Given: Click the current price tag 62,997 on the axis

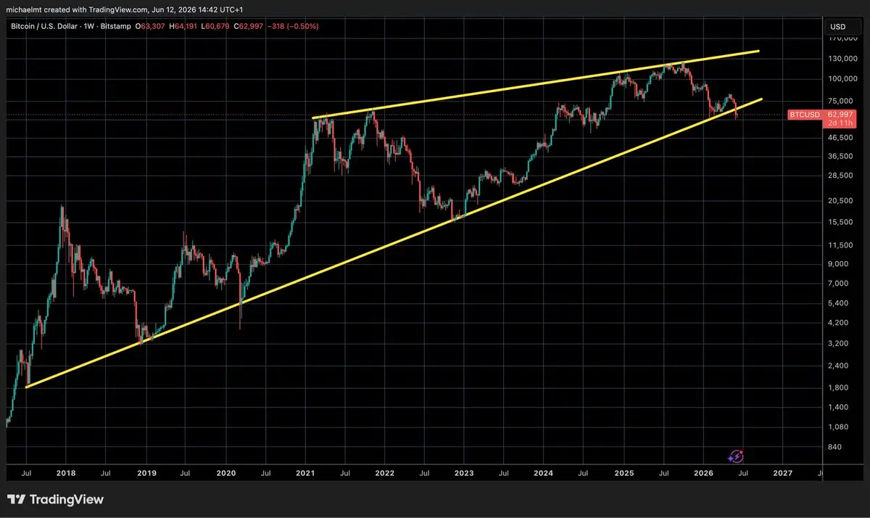Looking at the screenshot, I should pos(840,115).
